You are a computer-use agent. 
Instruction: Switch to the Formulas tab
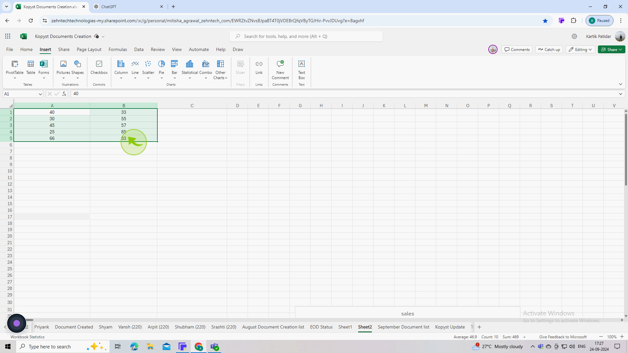[x=118, y=49]
